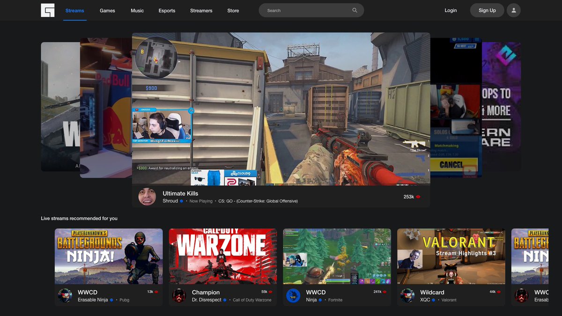
Task: Open the Music tab
Action: click(137, 10)
